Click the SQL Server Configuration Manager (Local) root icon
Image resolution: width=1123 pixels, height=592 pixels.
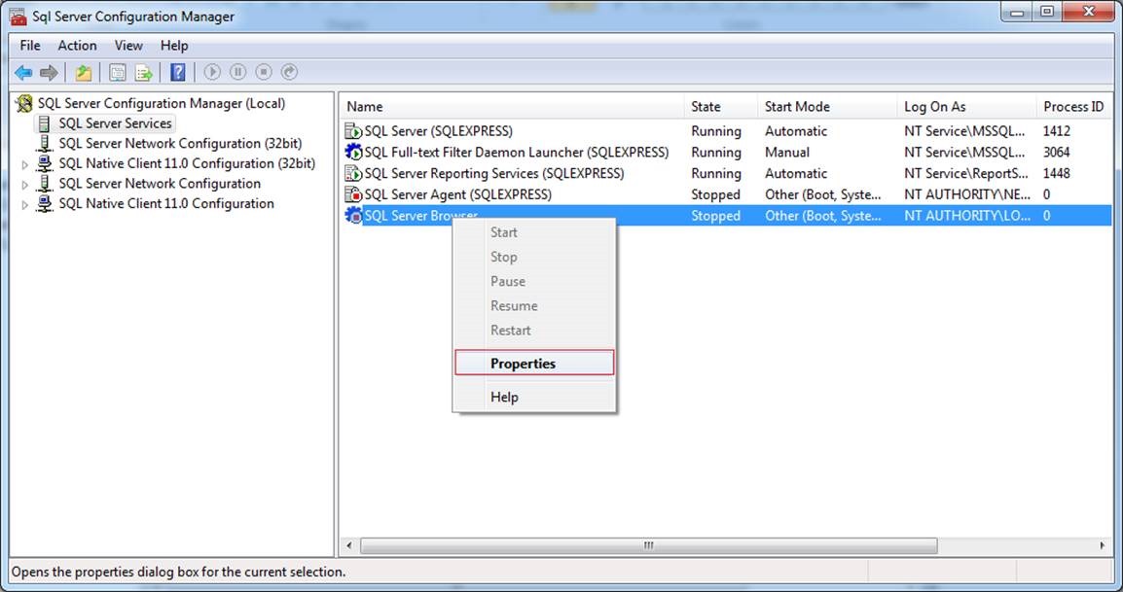click(24, 104)
